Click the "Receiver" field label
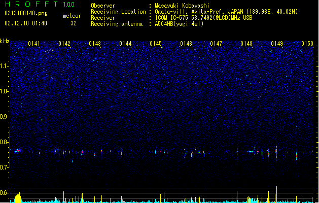 103,18
